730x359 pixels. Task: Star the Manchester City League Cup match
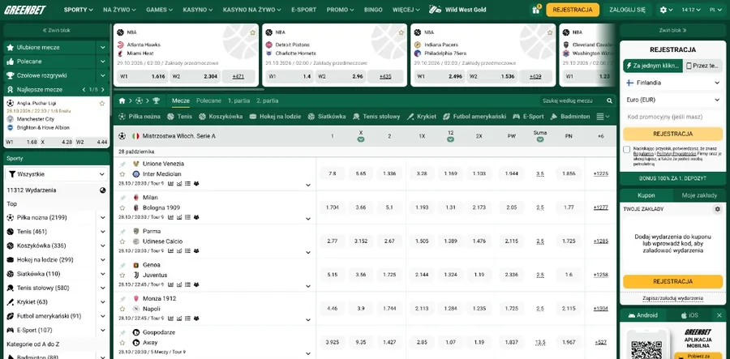(x=102, y=103)
